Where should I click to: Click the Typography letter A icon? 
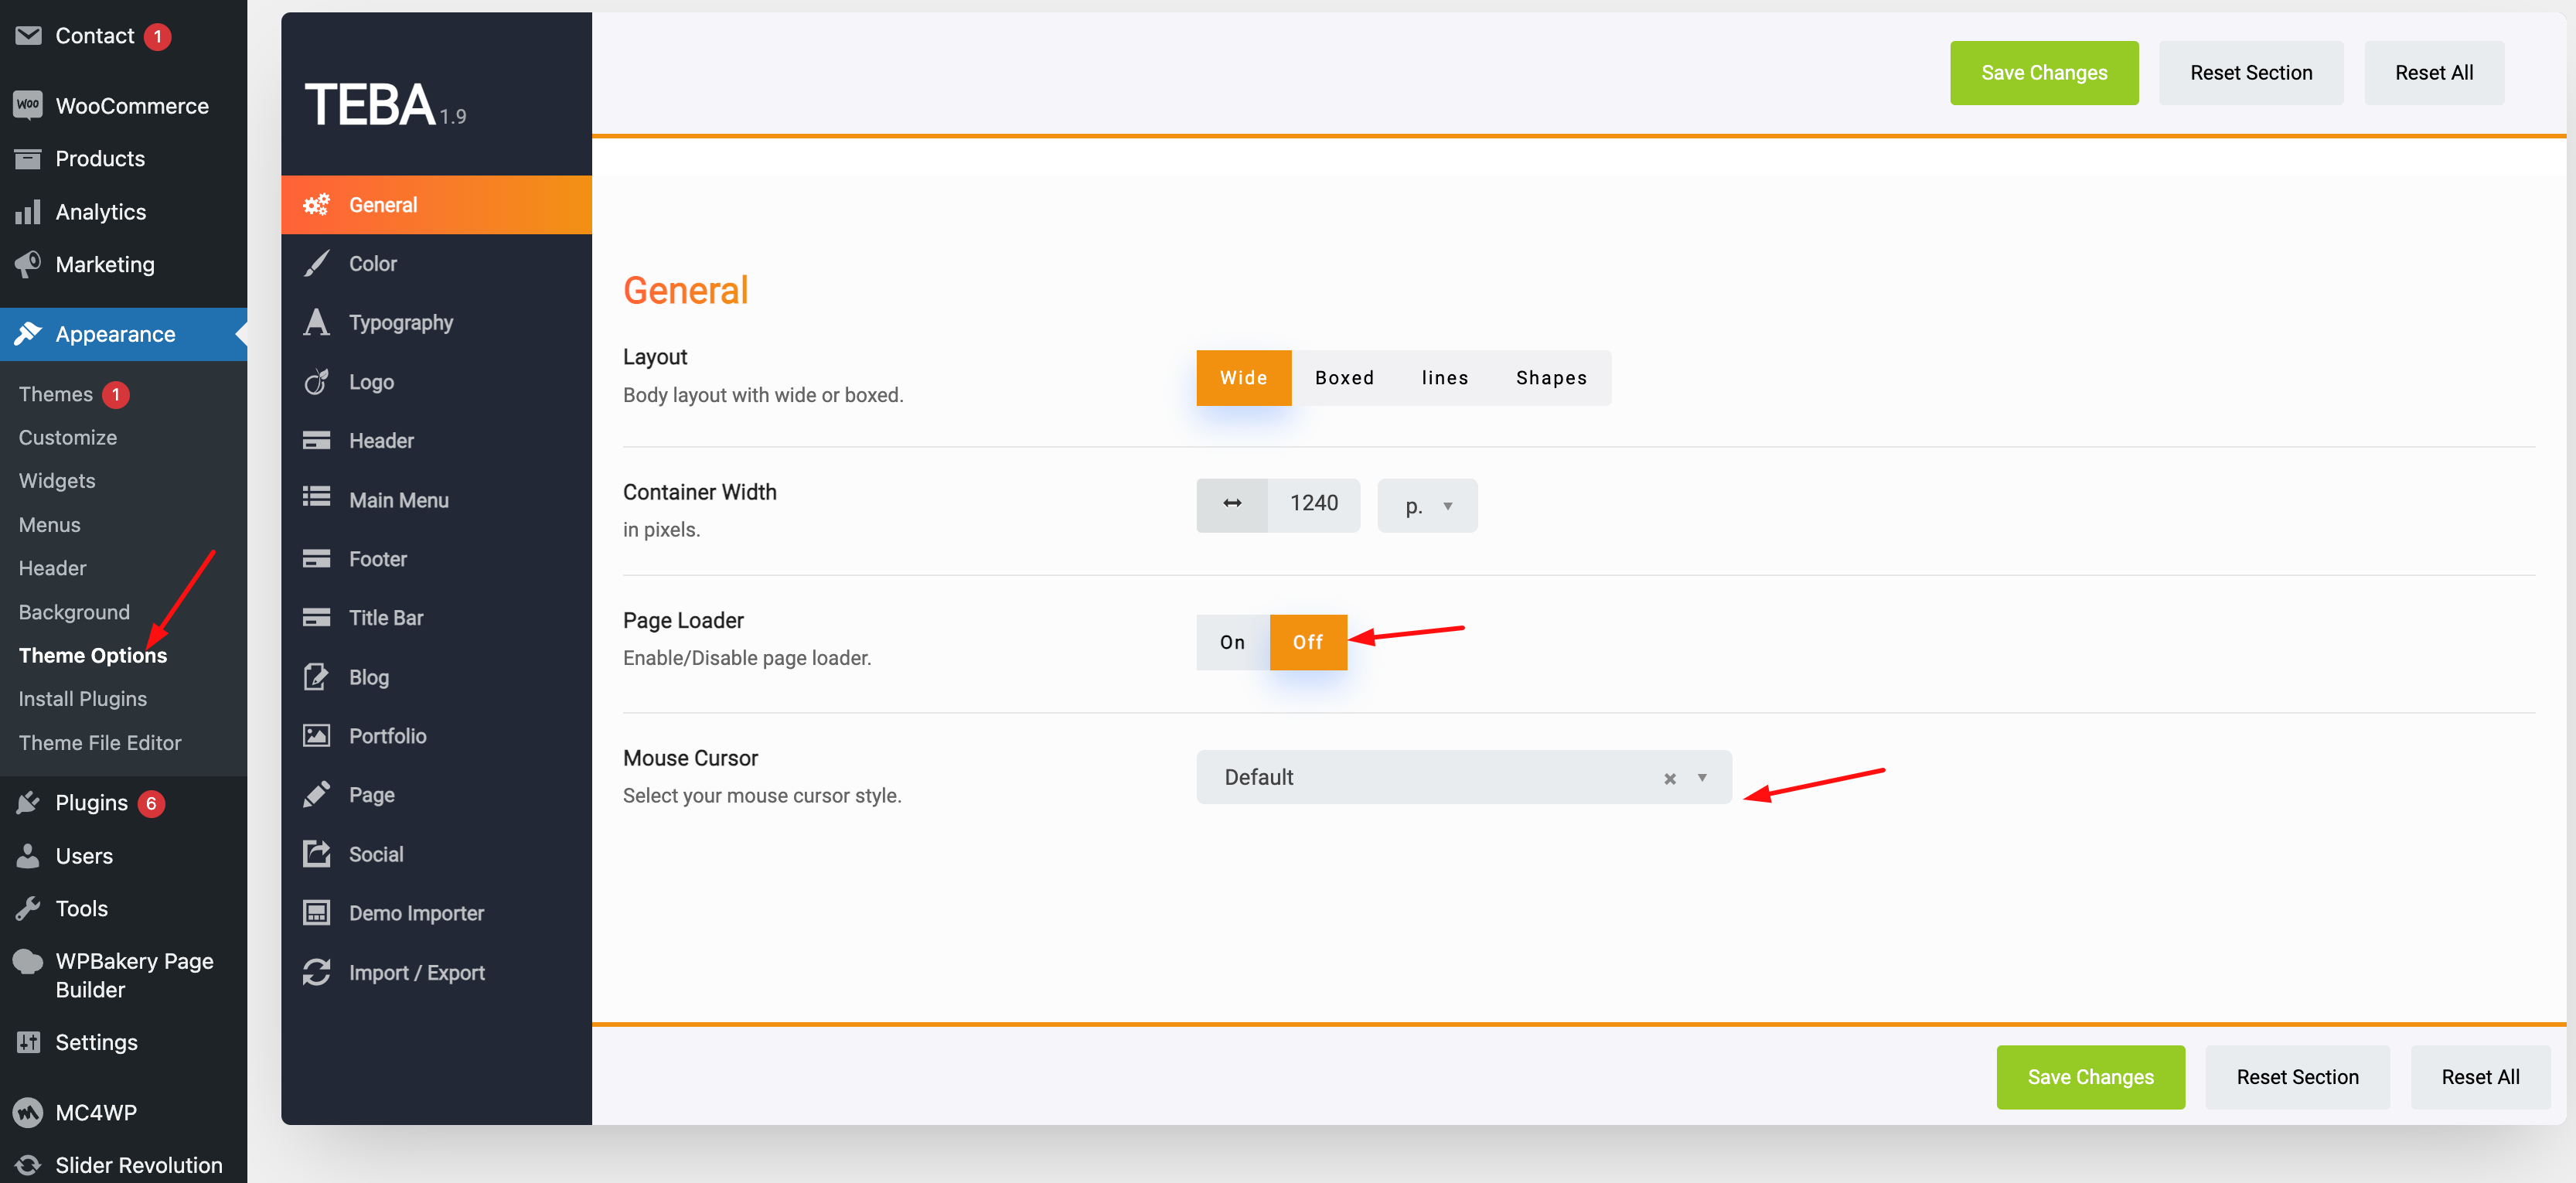pyautogui.click(x=316, y=322)
